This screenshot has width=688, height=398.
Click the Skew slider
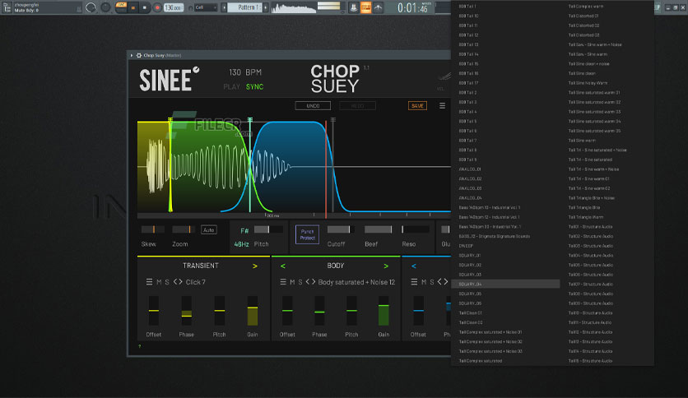pos(153,229)
